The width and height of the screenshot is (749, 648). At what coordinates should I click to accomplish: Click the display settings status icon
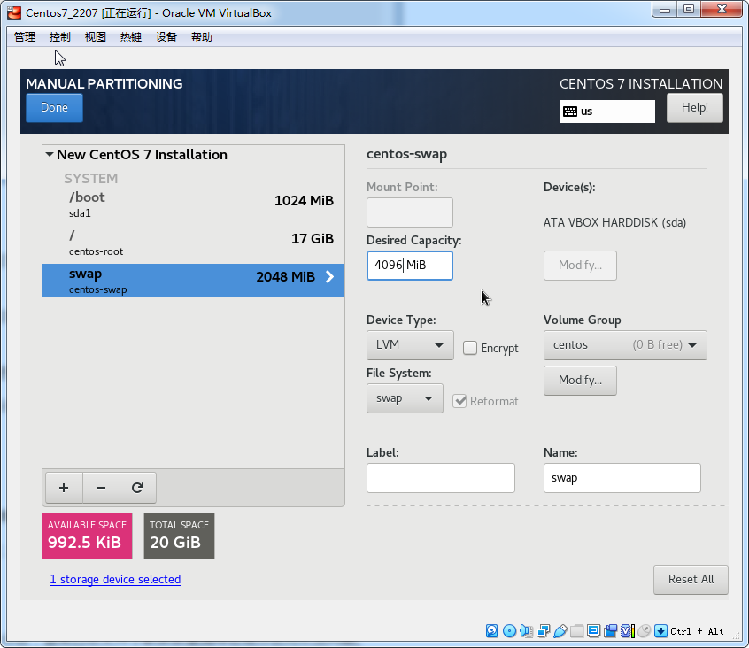click(594, 631)
